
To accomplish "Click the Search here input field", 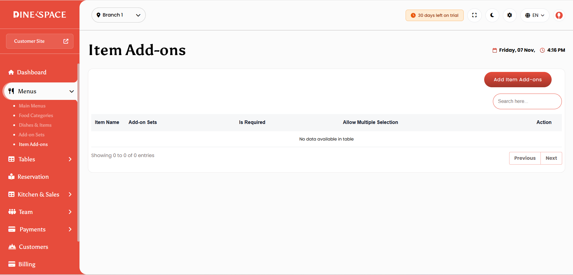I will 527,101.
